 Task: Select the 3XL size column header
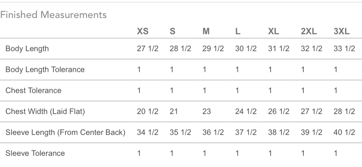[x=341, y=31]
